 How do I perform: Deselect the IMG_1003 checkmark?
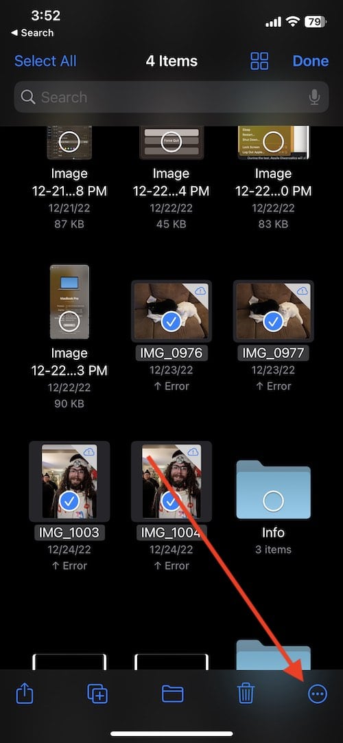pos(69,501)
